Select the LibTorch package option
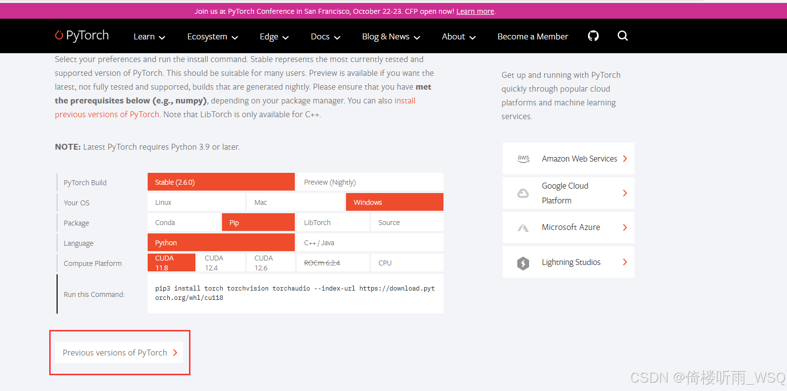 pyautogui.click(x=333, y=222)
